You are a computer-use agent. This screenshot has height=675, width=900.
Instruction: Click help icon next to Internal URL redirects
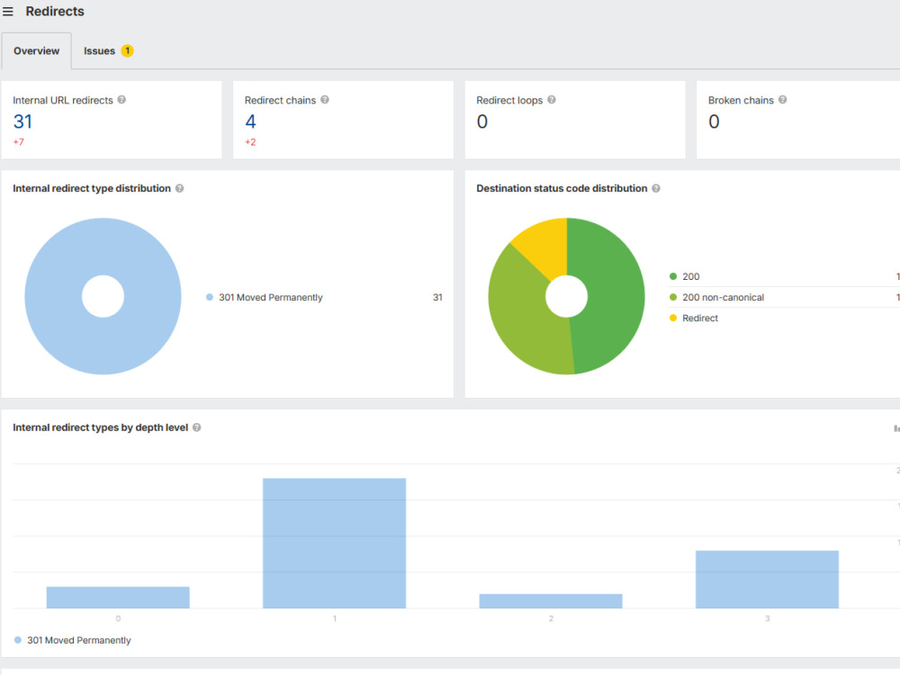click(x=121, y=99)
